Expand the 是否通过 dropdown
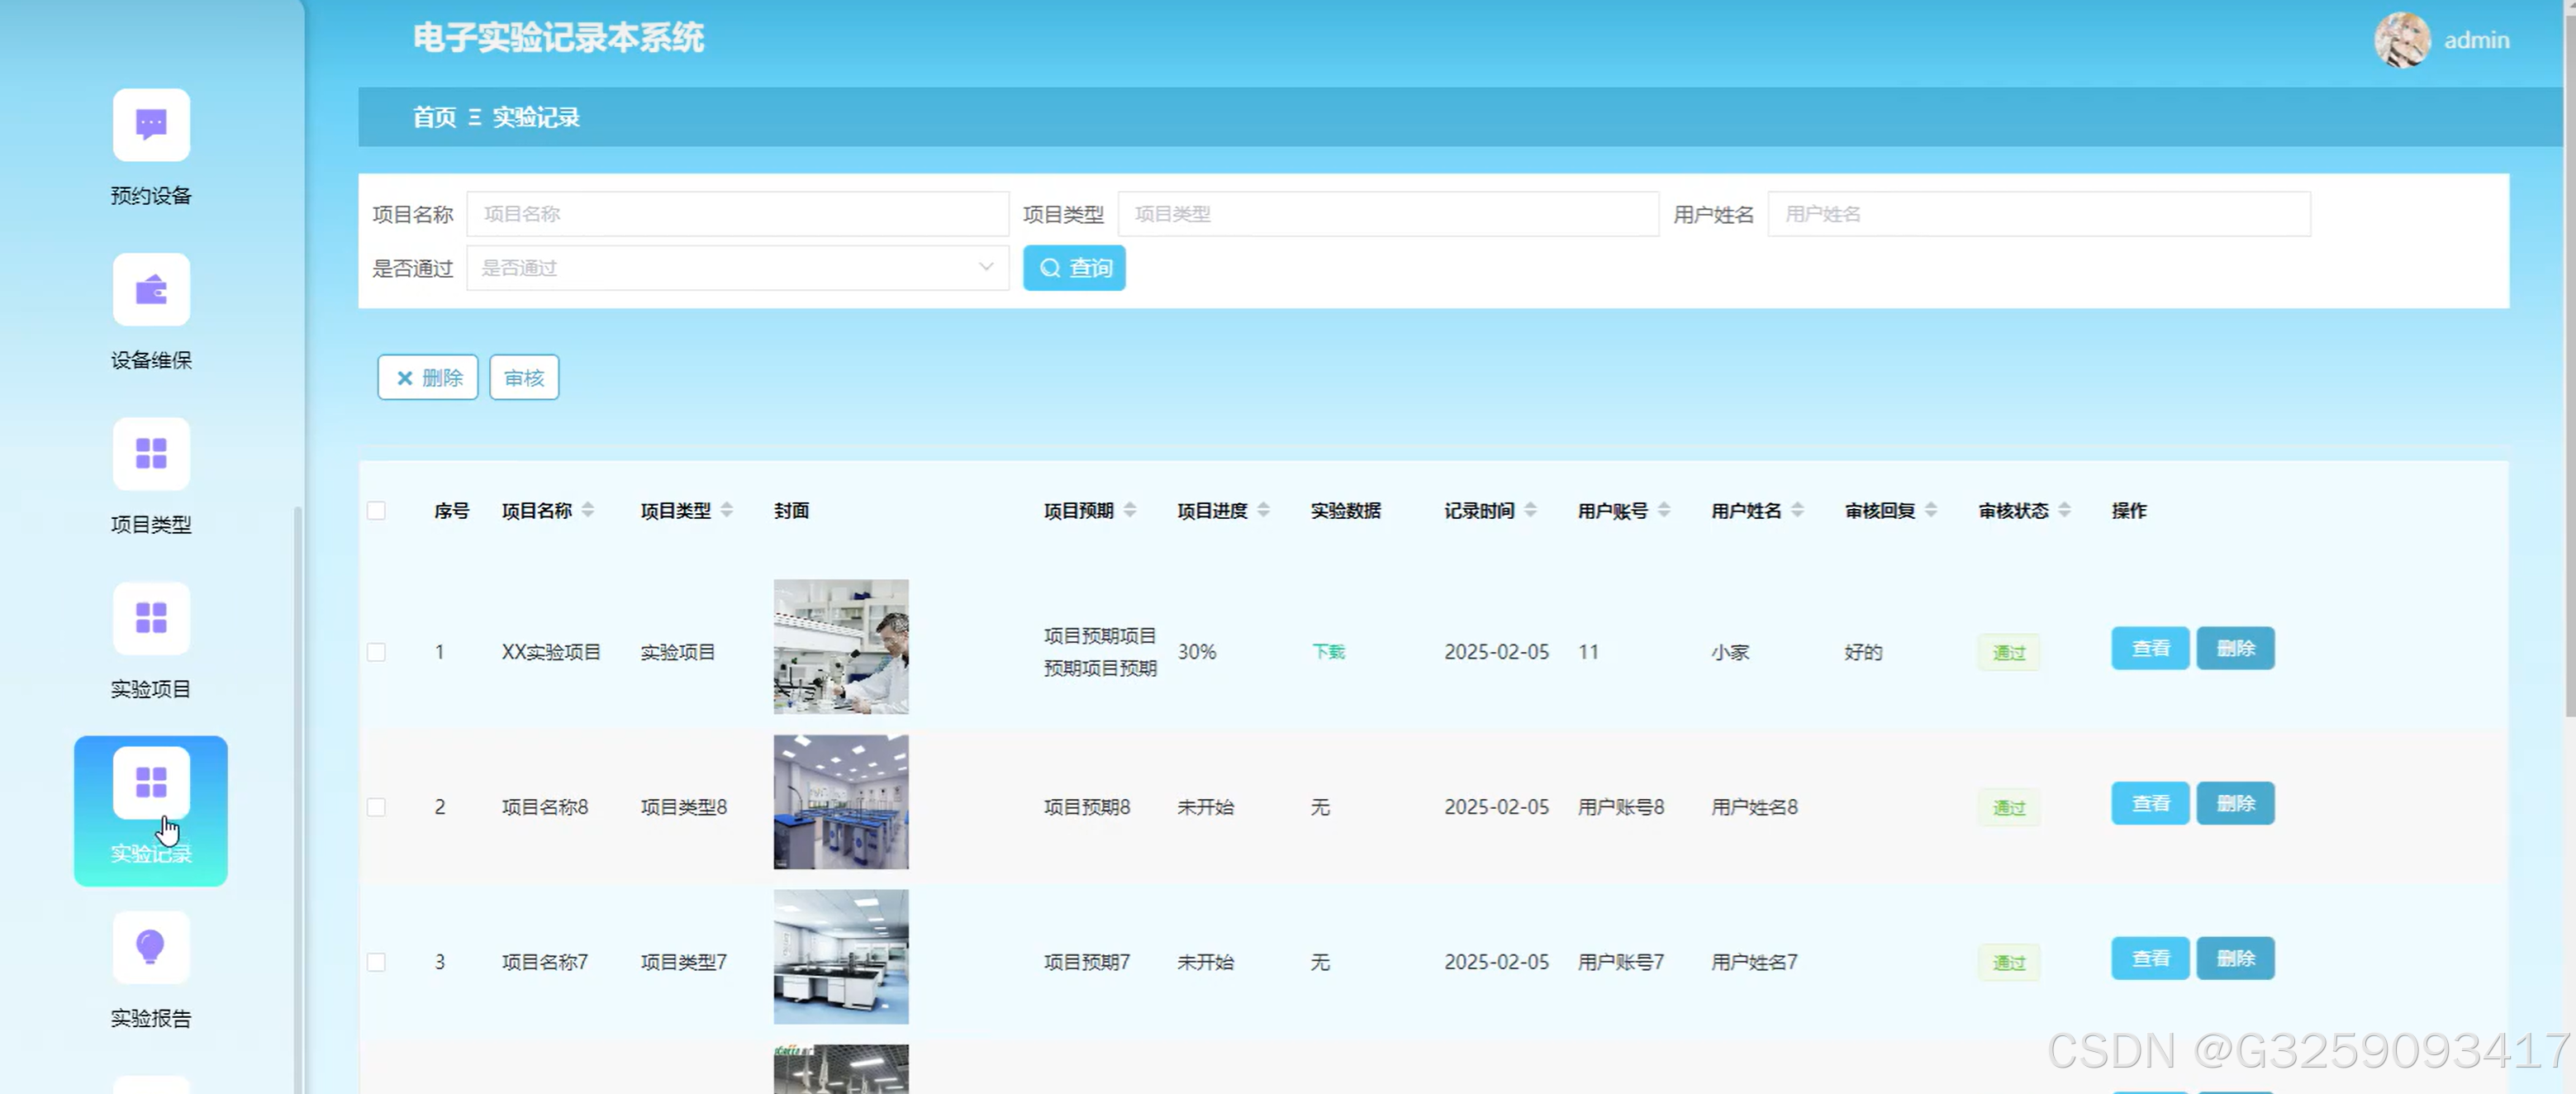 737,268
